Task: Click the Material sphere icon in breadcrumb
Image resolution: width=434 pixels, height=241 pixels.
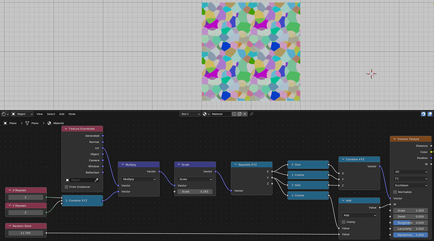Action: 49,123
